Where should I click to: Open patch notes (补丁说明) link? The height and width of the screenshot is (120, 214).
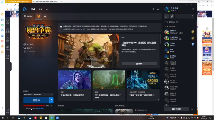(x=28, y=44)
